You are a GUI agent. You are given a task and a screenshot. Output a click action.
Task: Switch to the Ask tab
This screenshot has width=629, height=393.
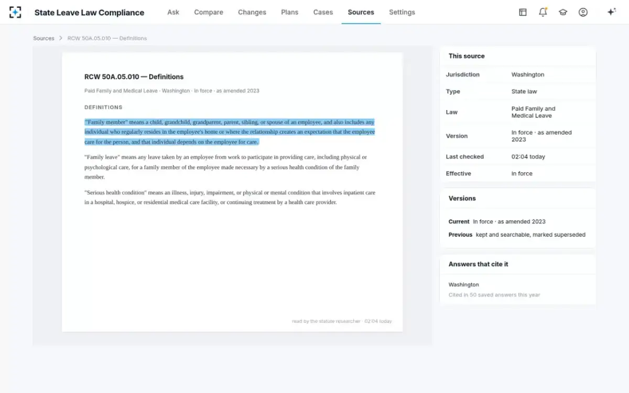click(x=173, y=12)
